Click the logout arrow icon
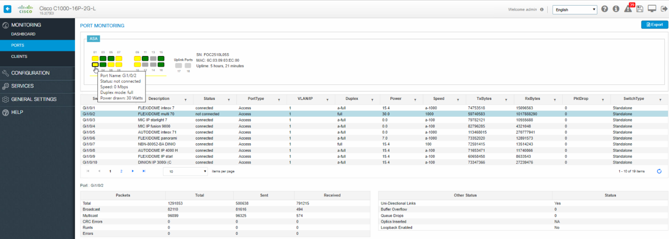Viewport: 669px width, 239px height. click(663, 9)
